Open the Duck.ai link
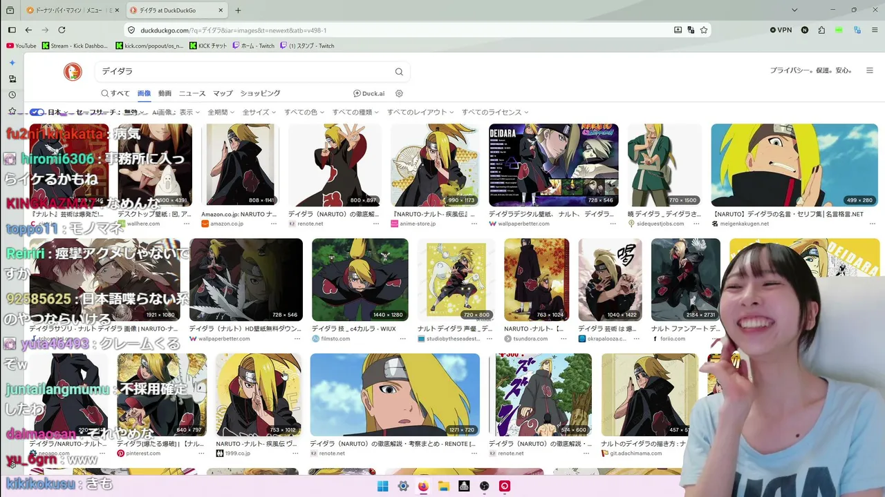This screenshot has width=885, height=497. coord(369,93)
